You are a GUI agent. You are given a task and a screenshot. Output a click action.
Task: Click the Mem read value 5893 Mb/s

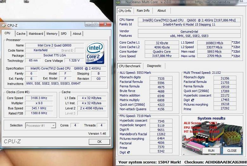214,52
